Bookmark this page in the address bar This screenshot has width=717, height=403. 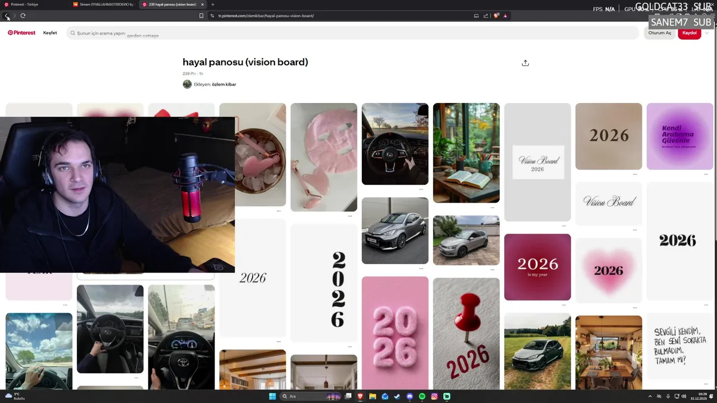pyautogui.click(x=201, y=16)
